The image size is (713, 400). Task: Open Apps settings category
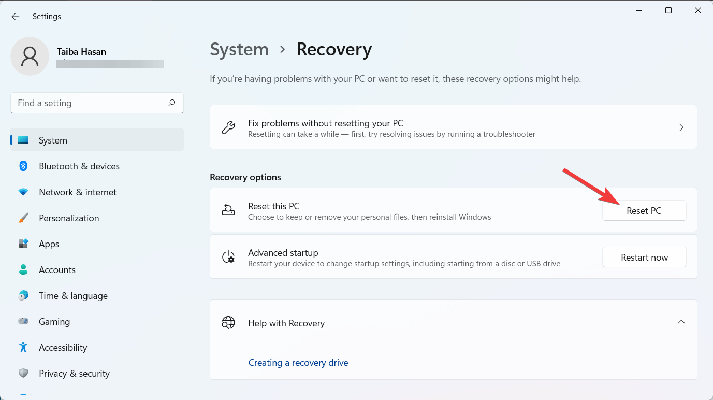49,244
